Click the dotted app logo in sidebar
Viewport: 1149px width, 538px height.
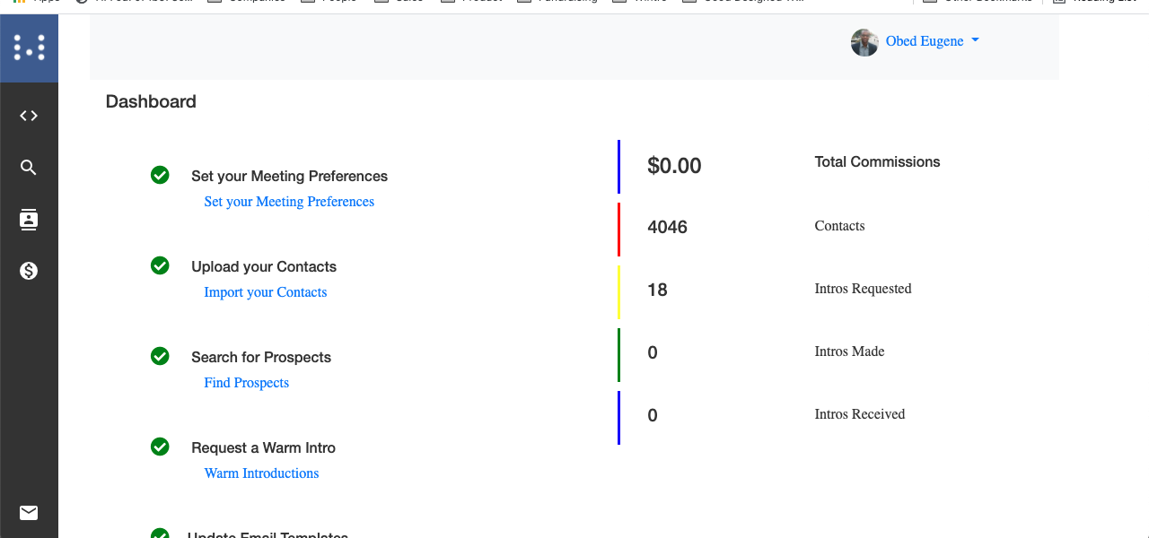click(29, 48)
